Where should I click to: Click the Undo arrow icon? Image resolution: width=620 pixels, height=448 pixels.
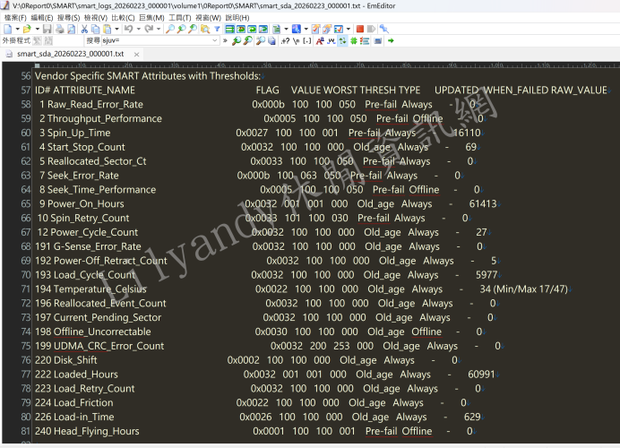pos(126,29)
